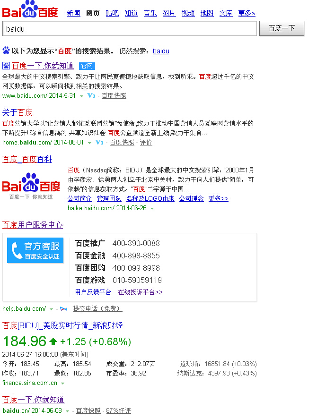Image resolution: width=317 pixels, height=418 pixels.
Task: Click the 评价 link
Action: (146, 143)
